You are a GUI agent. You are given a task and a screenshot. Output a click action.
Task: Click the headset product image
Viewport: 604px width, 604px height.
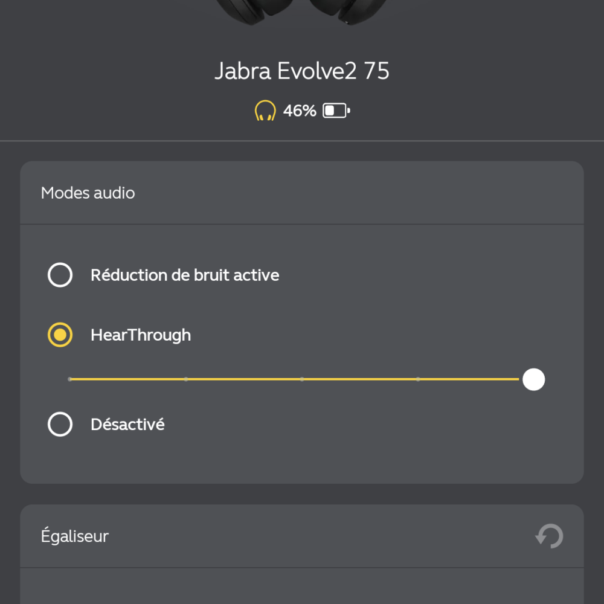pos(301,11)
